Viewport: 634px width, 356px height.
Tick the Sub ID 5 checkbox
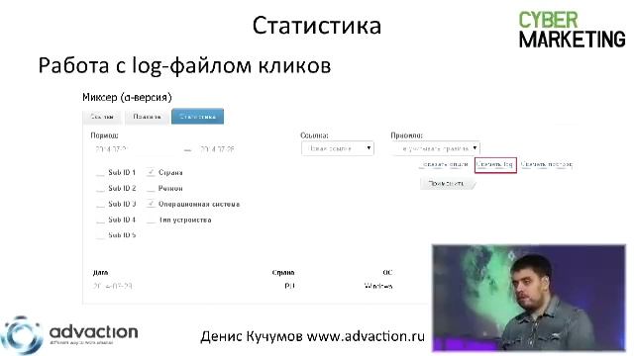pos(100,235)
